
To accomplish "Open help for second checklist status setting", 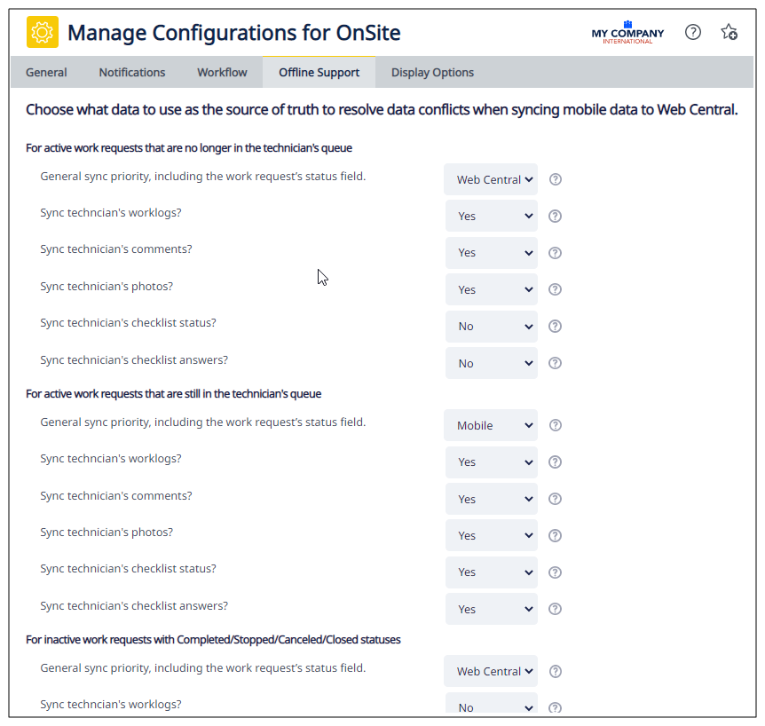I will [x=556, y=572].
